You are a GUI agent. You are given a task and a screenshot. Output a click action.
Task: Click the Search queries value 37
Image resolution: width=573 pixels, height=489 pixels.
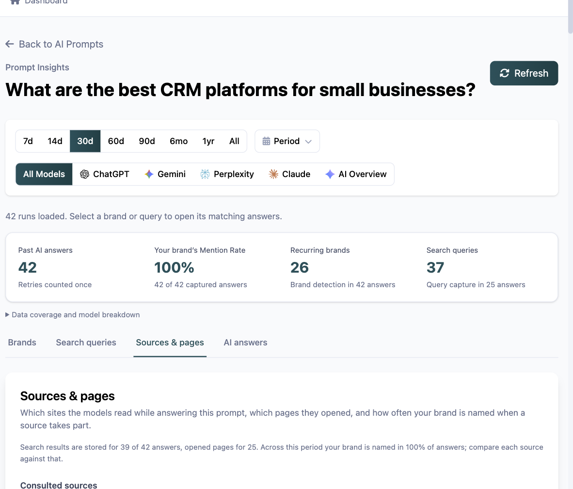[x=435, y=267]
